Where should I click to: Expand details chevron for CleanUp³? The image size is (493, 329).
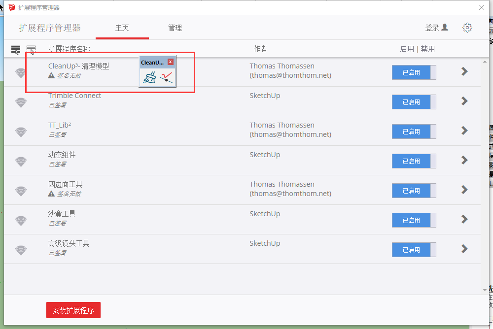pyautogui.click(x=464, y=71)
